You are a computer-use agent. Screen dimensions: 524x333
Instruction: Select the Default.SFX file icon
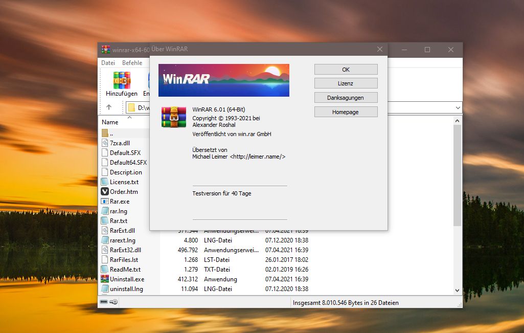coord(105,153)
